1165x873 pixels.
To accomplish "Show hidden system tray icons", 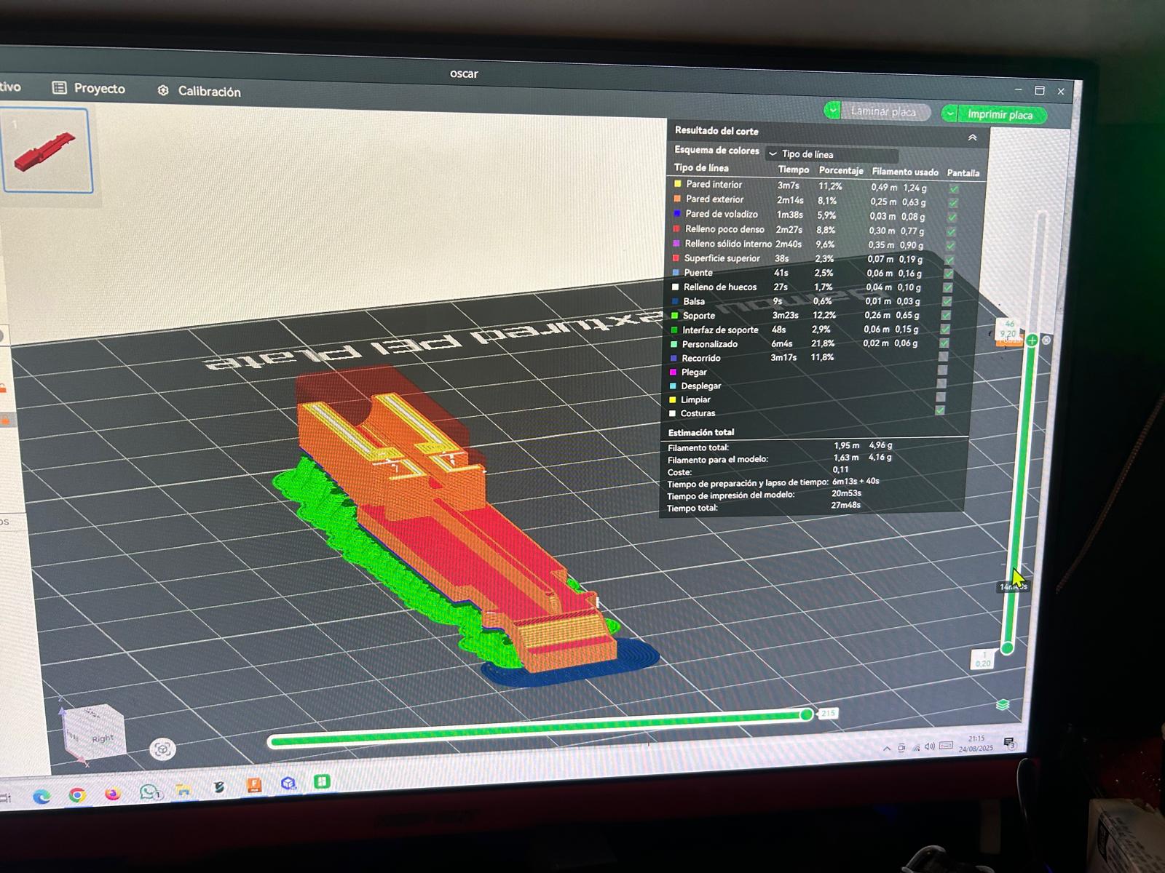I will point(887,748).
